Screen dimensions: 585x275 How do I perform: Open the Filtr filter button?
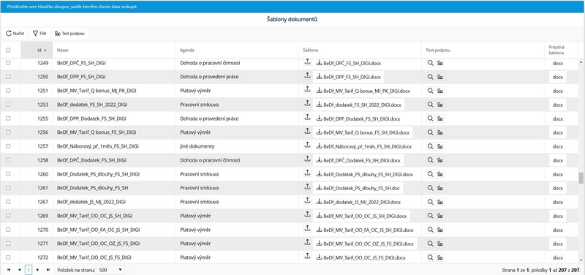coord(39,34)
